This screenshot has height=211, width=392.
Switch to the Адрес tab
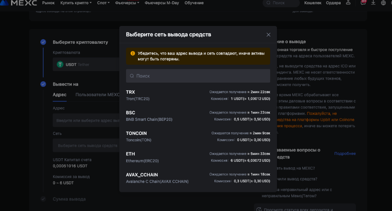(x=59, y=94)
